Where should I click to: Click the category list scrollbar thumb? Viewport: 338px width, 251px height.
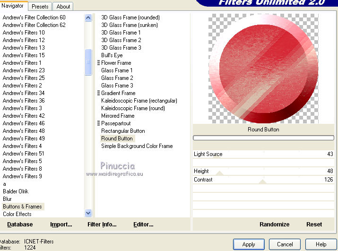coord(88,62)
